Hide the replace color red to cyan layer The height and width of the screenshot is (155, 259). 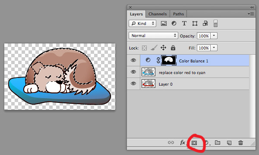click(x=133, y=72)
